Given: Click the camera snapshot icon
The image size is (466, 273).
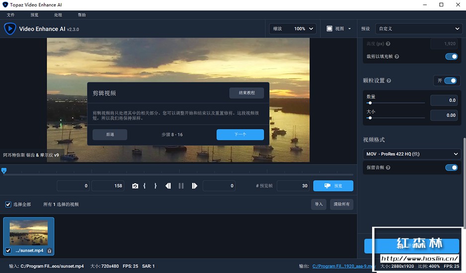Looking at the screenshot, I should (135, 186).
